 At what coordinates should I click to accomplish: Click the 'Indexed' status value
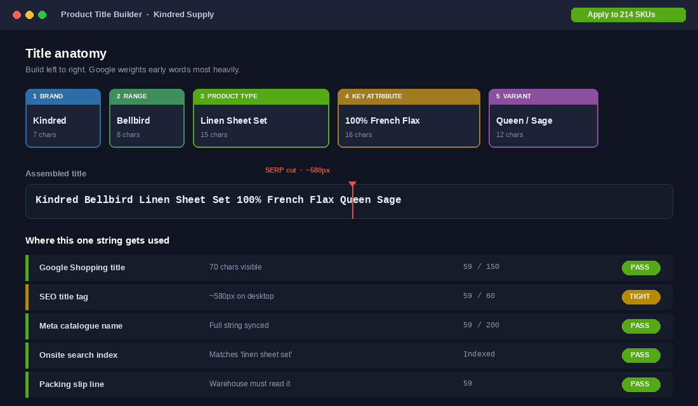pos(479,355)
